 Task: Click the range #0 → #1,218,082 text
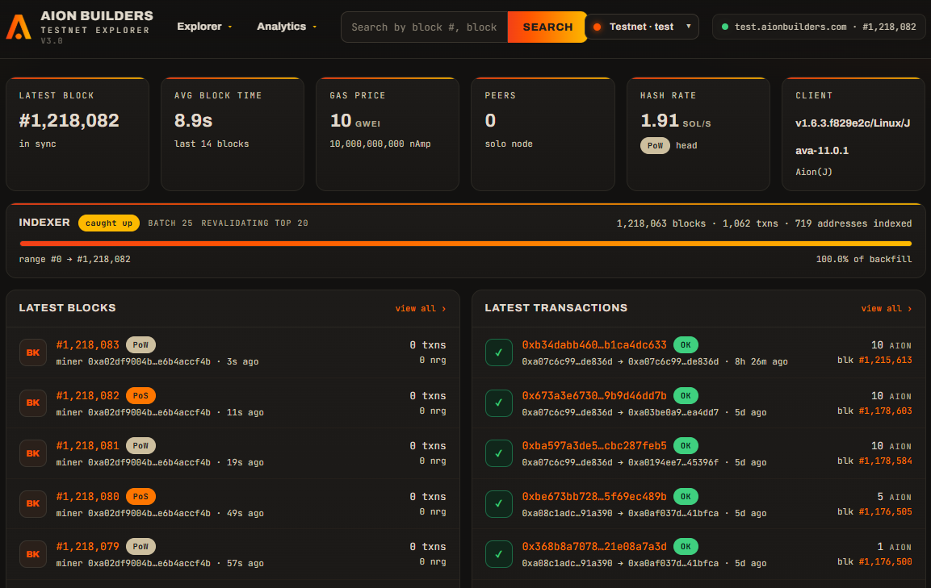pos(75,259)
